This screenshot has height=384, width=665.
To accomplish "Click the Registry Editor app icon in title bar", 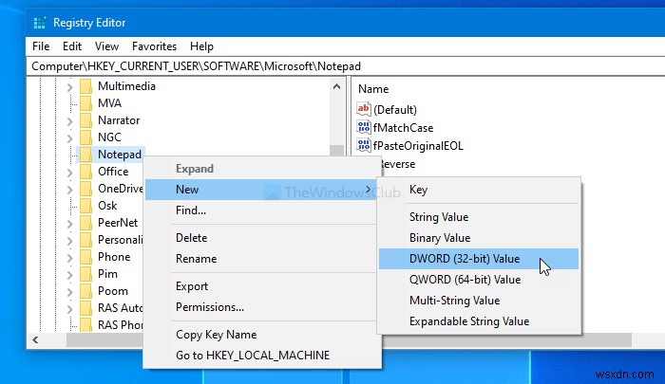I will (x=40, y=23).
